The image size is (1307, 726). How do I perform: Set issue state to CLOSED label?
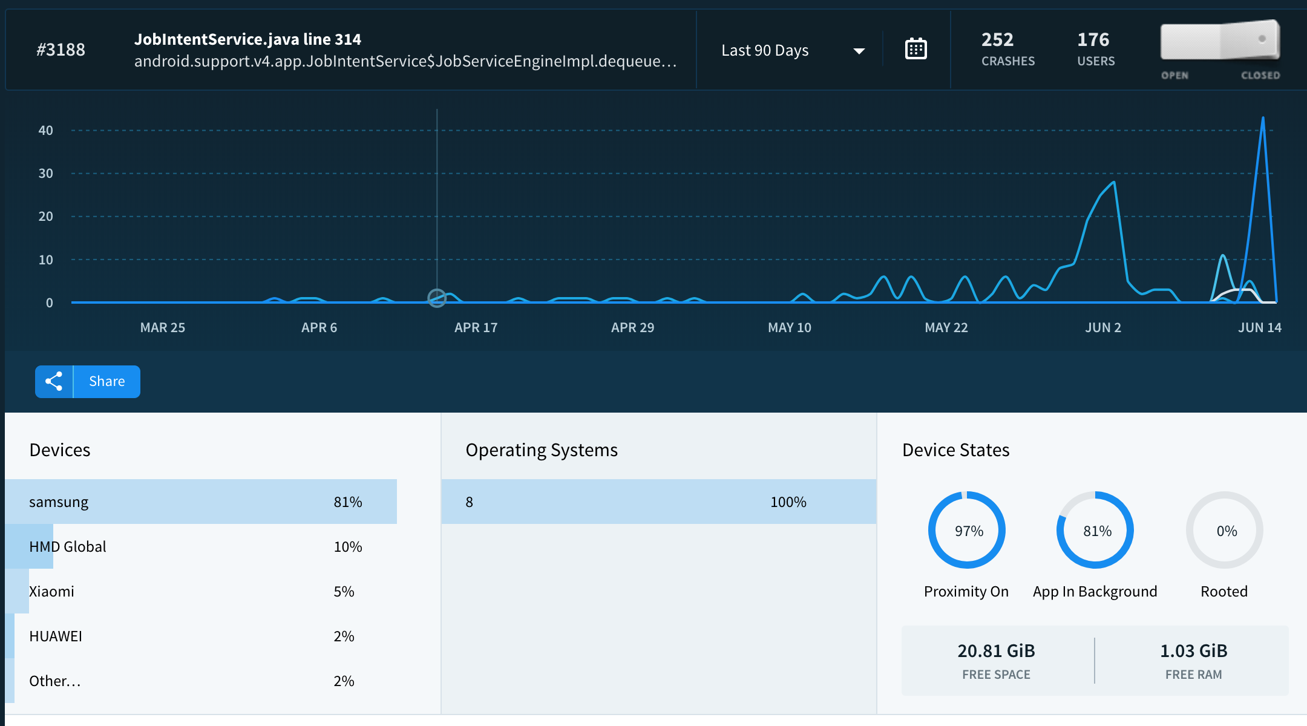[1260, 75]
